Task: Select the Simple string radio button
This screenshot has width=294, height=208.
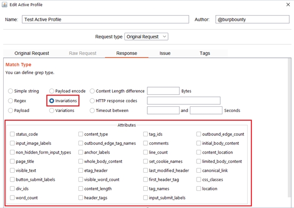Action: point(10,91)
